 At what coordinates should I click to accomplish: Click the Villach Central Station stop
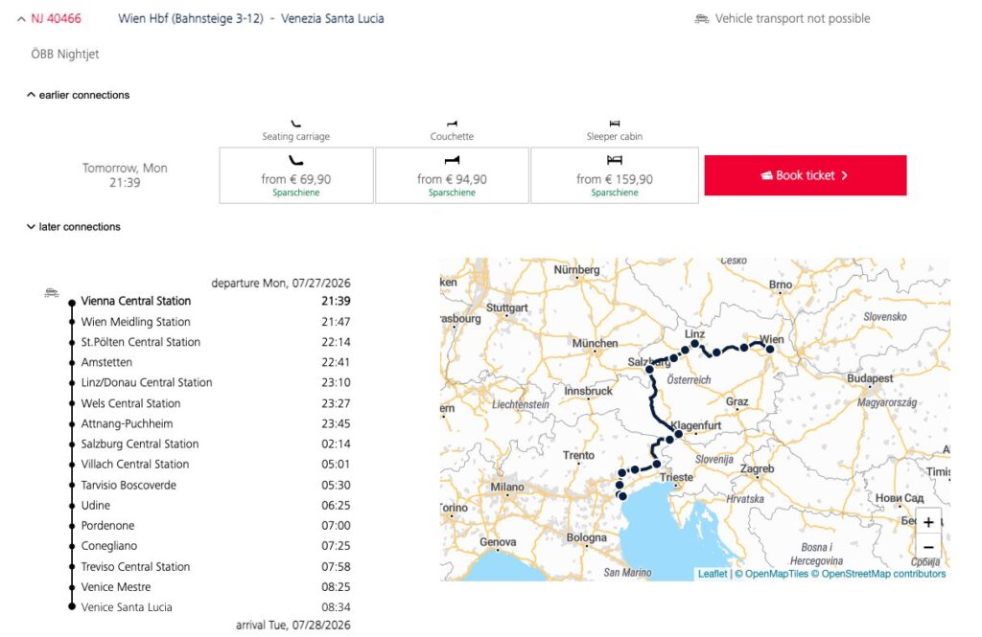click(x=134, y=465)
